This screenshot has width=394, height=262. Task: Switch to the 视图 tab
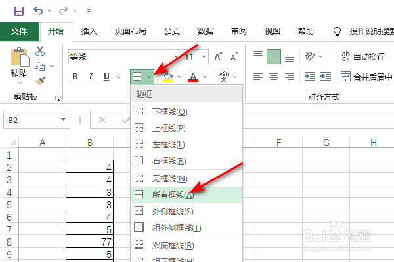(x=272, y=31)
